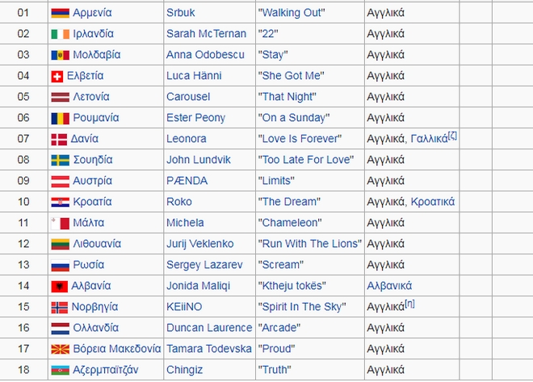Click the Croatia flag icon

[60, 202]
